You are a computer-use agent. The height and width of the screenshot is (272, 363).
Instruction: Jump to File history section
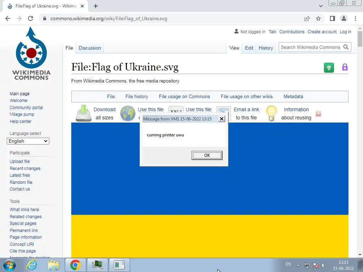pyautogui.click(x=136, y=96)
